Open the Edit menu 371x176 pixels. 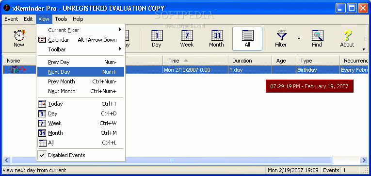pos(28,19)
